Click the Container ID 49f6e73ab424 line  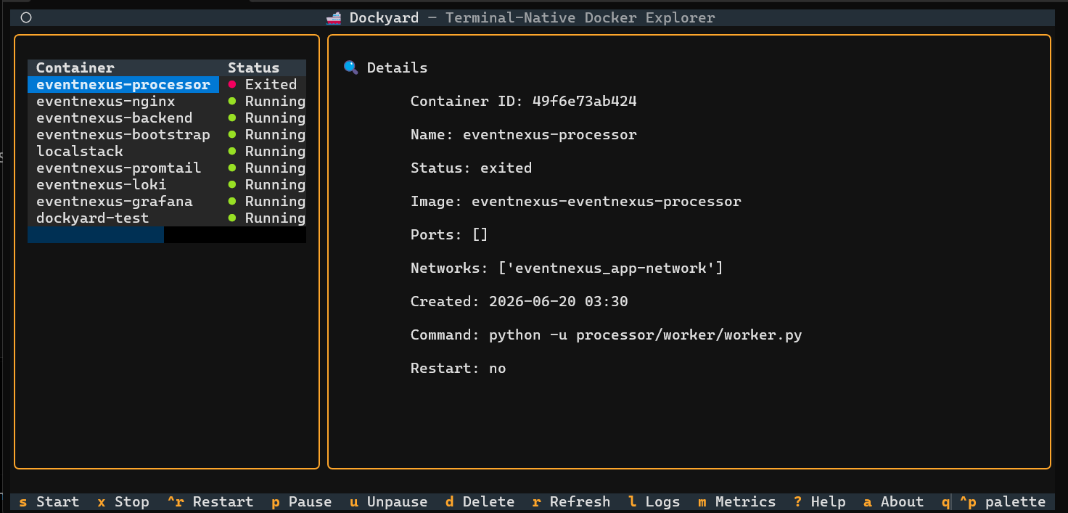point(524,102)
